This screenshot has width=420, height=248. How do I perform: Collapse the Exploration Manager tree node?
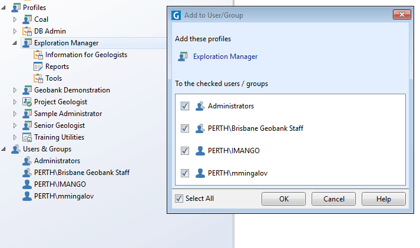tap(15, 43)
